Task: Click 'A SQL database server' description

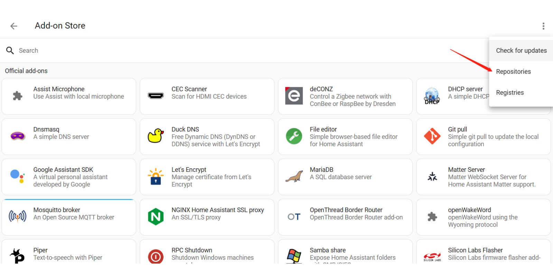Action: 341,177
